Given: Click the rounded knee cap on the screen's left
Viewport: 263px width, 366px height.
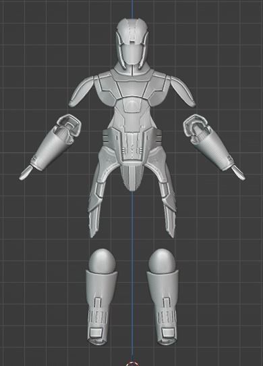Looking at the screenshot, I should [x=102, y=260].
